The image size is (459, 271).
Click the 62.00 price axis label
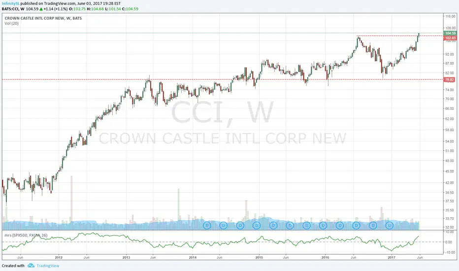pos(450,119)
